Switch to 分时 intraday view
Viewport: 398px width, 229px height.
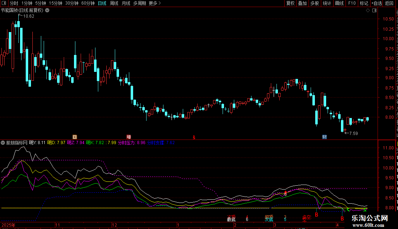(x=14, y=3)
